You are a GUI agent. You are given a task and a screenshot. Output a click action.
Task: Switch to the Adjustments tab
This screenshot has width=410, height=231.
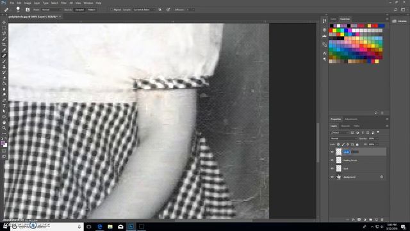[351, 119]
